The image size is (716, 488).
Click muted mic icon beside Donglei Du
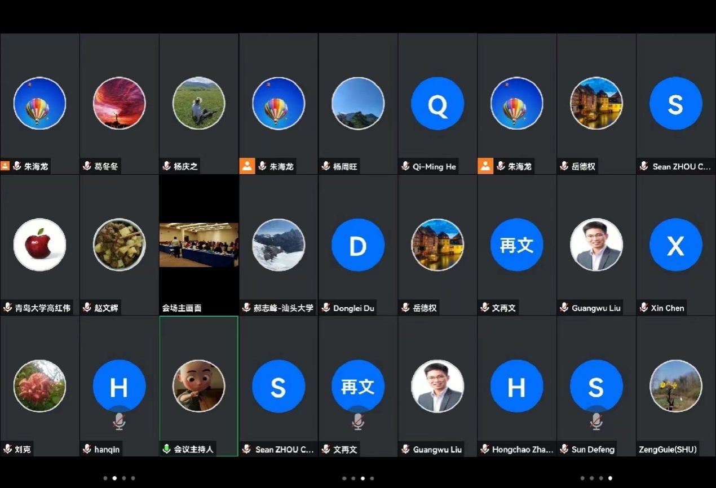pyautogui.click(x=326, y=308)
